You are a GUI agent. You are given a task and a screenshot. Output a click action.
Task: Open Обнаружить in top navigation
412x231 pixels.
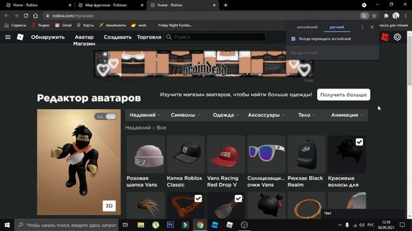(x=48, y=37)
